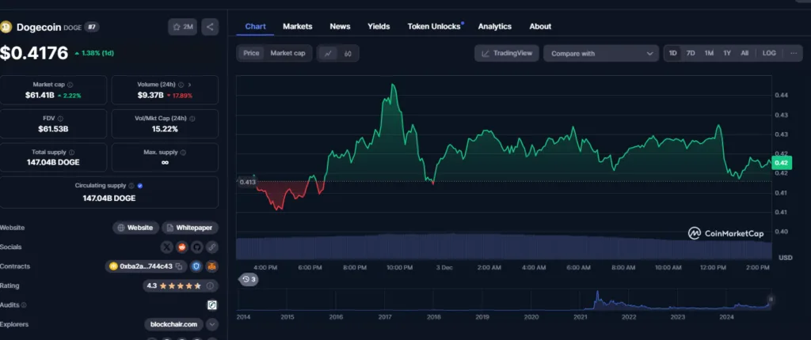The height and width of the screenshot is (340, 811).
Task: Click the 4.3 star rating chip
Action: coord(181,285)
